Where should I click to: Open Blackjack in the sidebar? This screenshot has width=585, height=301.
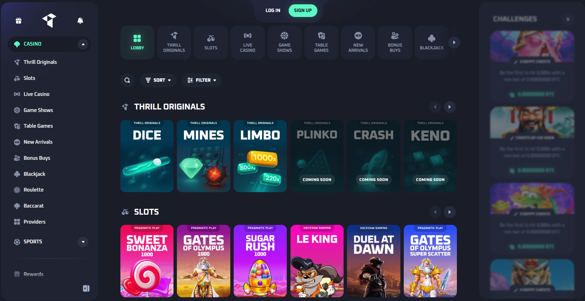30,174
